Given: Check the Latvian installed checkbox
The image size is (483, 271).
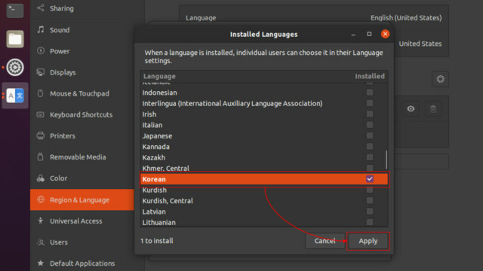Looking at the screenshot, I should pyautogui.click(x=370, y=211).
